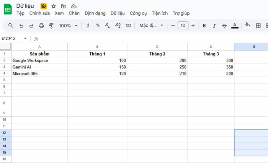Open the zoom 100% dropdown

[68, 26]
